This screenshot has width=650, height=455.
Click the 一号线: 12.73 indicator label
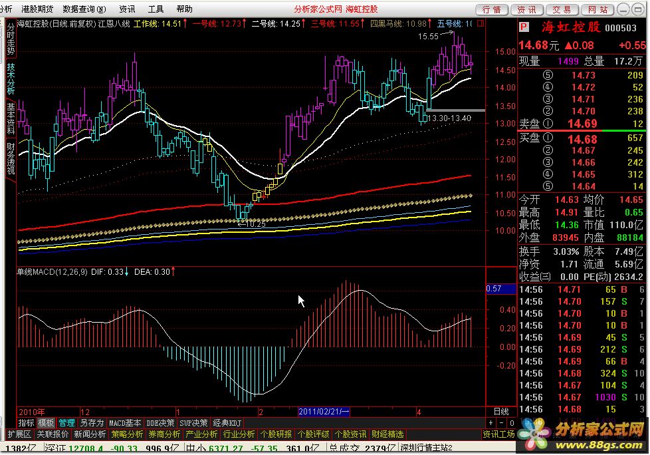coord(219,24)
